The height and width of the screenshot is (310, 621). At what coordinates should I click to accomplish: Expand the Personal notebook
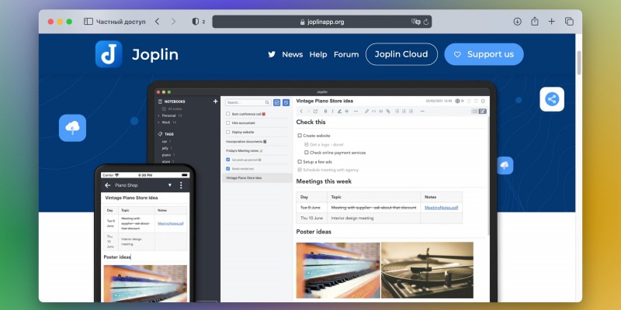point(159,115)
